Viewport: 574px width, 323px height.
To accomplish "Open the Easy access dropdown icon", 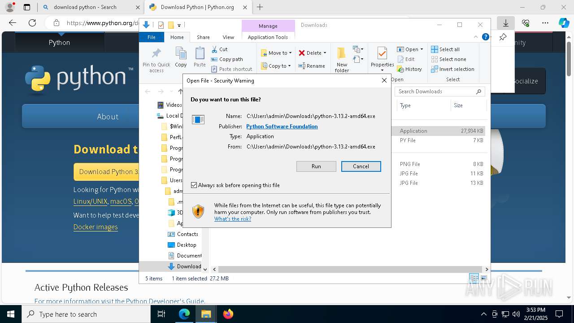I will 358,59.
